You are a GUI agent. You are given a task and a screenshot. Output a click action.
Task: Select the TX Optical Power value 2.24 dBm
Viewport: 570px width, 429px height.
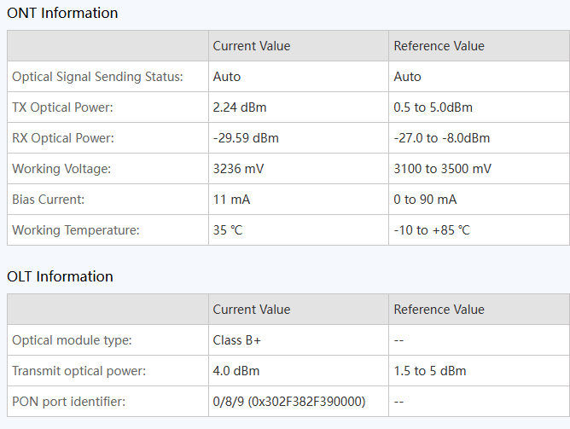pyautogui.click(x=240, y=107)
